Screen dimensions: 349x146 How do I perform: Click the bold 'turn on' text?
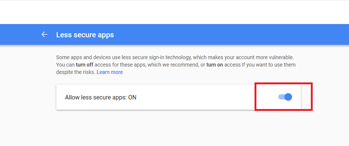point(215,65)
